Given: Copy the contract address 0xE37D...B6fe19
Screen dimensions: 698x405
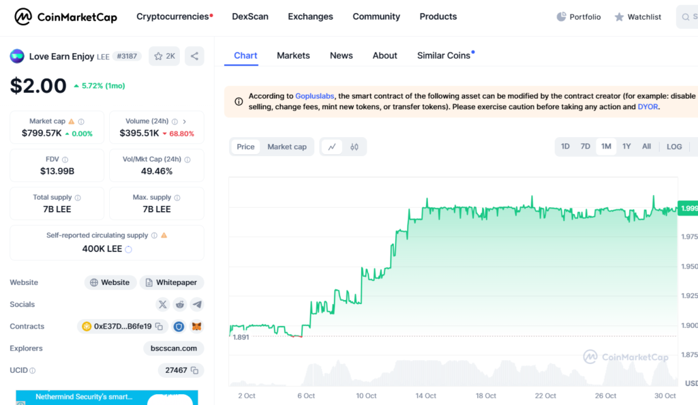Looking at the screenshot, I should pos(159,326).
